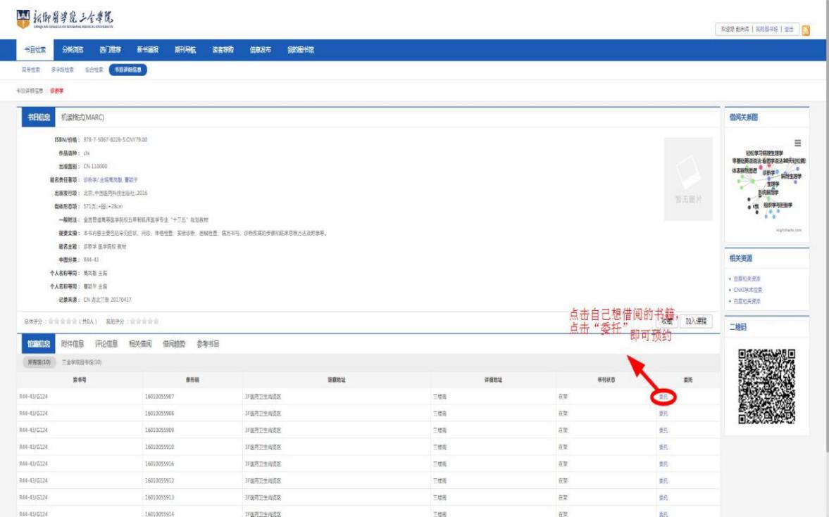829x517 pixels.
Task: Open the CNKI学术搜索 related resource link
Action: (x=747, y=290)
